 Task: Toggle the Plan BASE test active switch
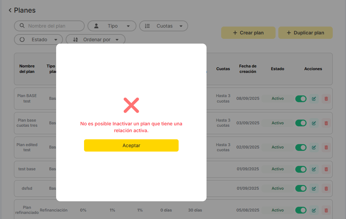pyautogui.click(x=301, y=99)
